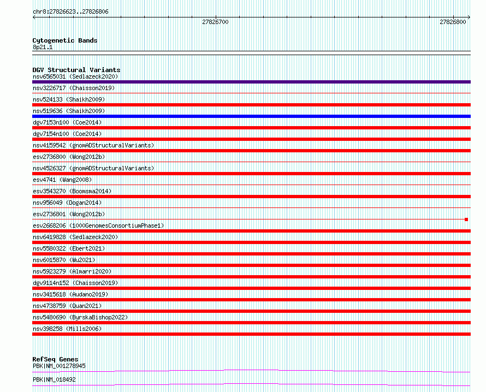Click the red bar under esv2668206

click(251, 231)
